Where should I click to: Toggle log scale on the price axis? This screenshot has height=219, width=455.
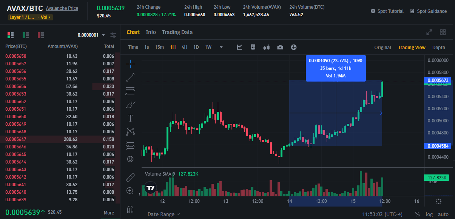coord(430,214)
